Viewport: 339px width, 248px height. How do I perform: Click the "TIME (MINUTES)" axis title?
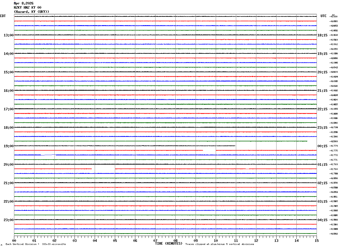[x=169, y=244]
